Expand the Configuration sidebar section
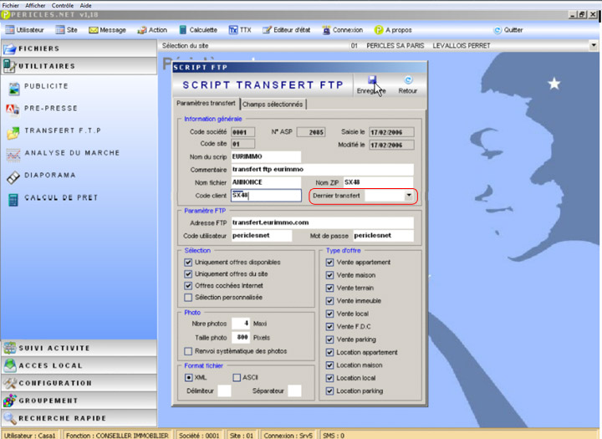 click(79, 383)
